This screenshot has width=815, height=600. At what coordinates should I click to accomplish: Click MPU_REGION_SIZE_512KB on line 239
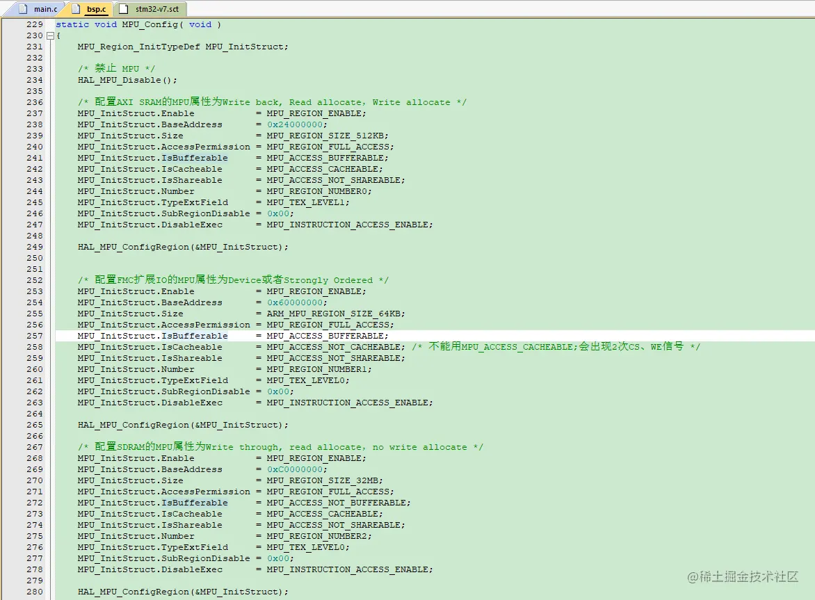[325, 136]
